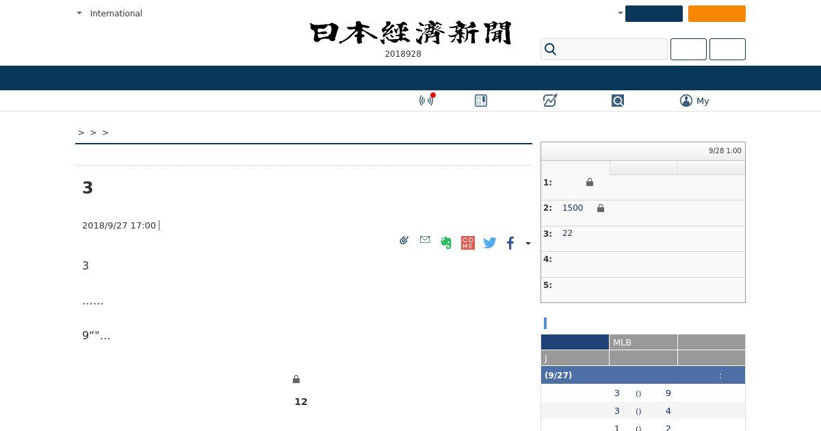The image size is (821, 431).
Task: Open dropdown arrow left of navy button
Action: [621, 13]
